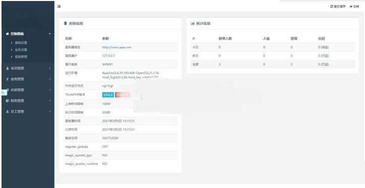Screen dimensions: 365x188
Task: Click the 昨日 row label in statistics
Action: coord(195,56)
